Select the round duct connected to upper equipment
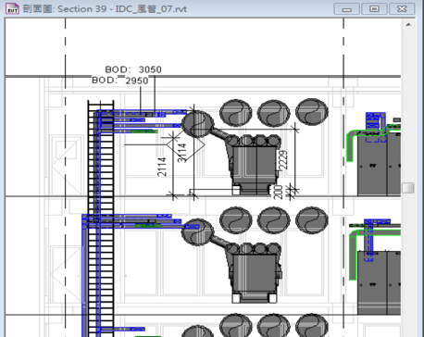This screenshot has width=424, height=337. (x=197, y=124)
